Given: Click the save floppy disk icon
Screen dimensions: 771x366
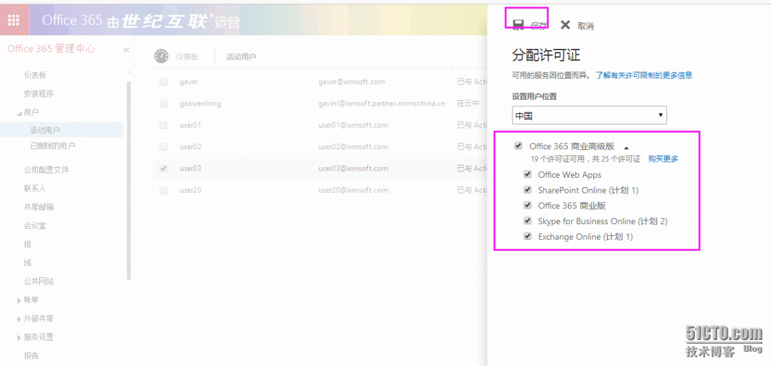Looking at the screenshot, I should pyautogui.click(x=518, y=25).
